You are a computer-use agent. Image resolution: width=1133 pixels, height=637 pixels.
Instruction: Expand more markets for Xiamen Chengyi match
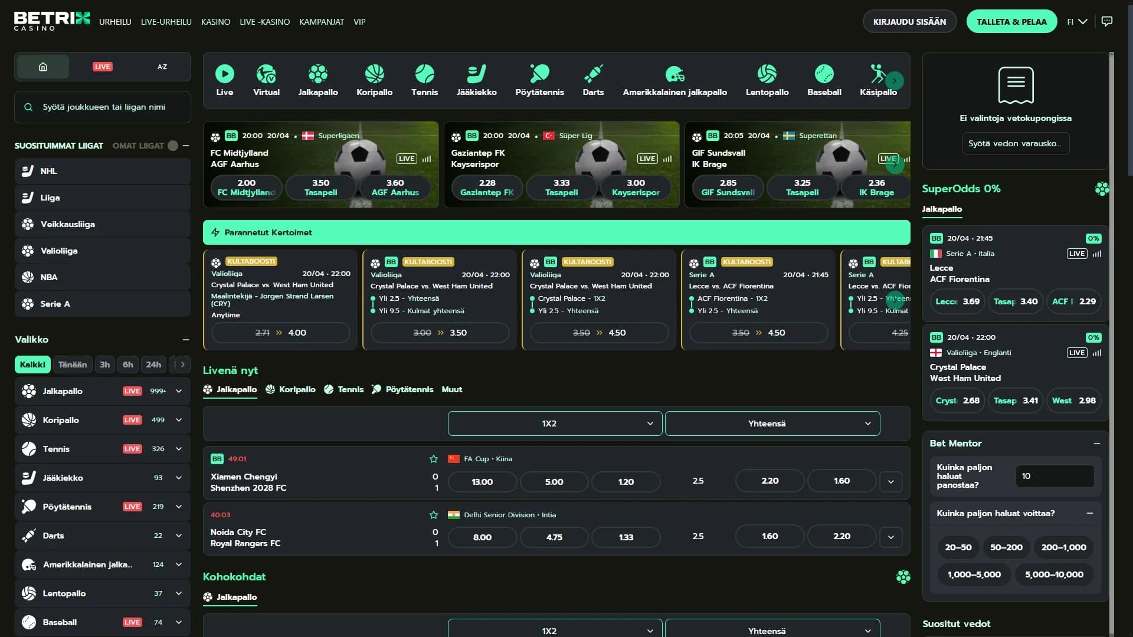[891, 481]
